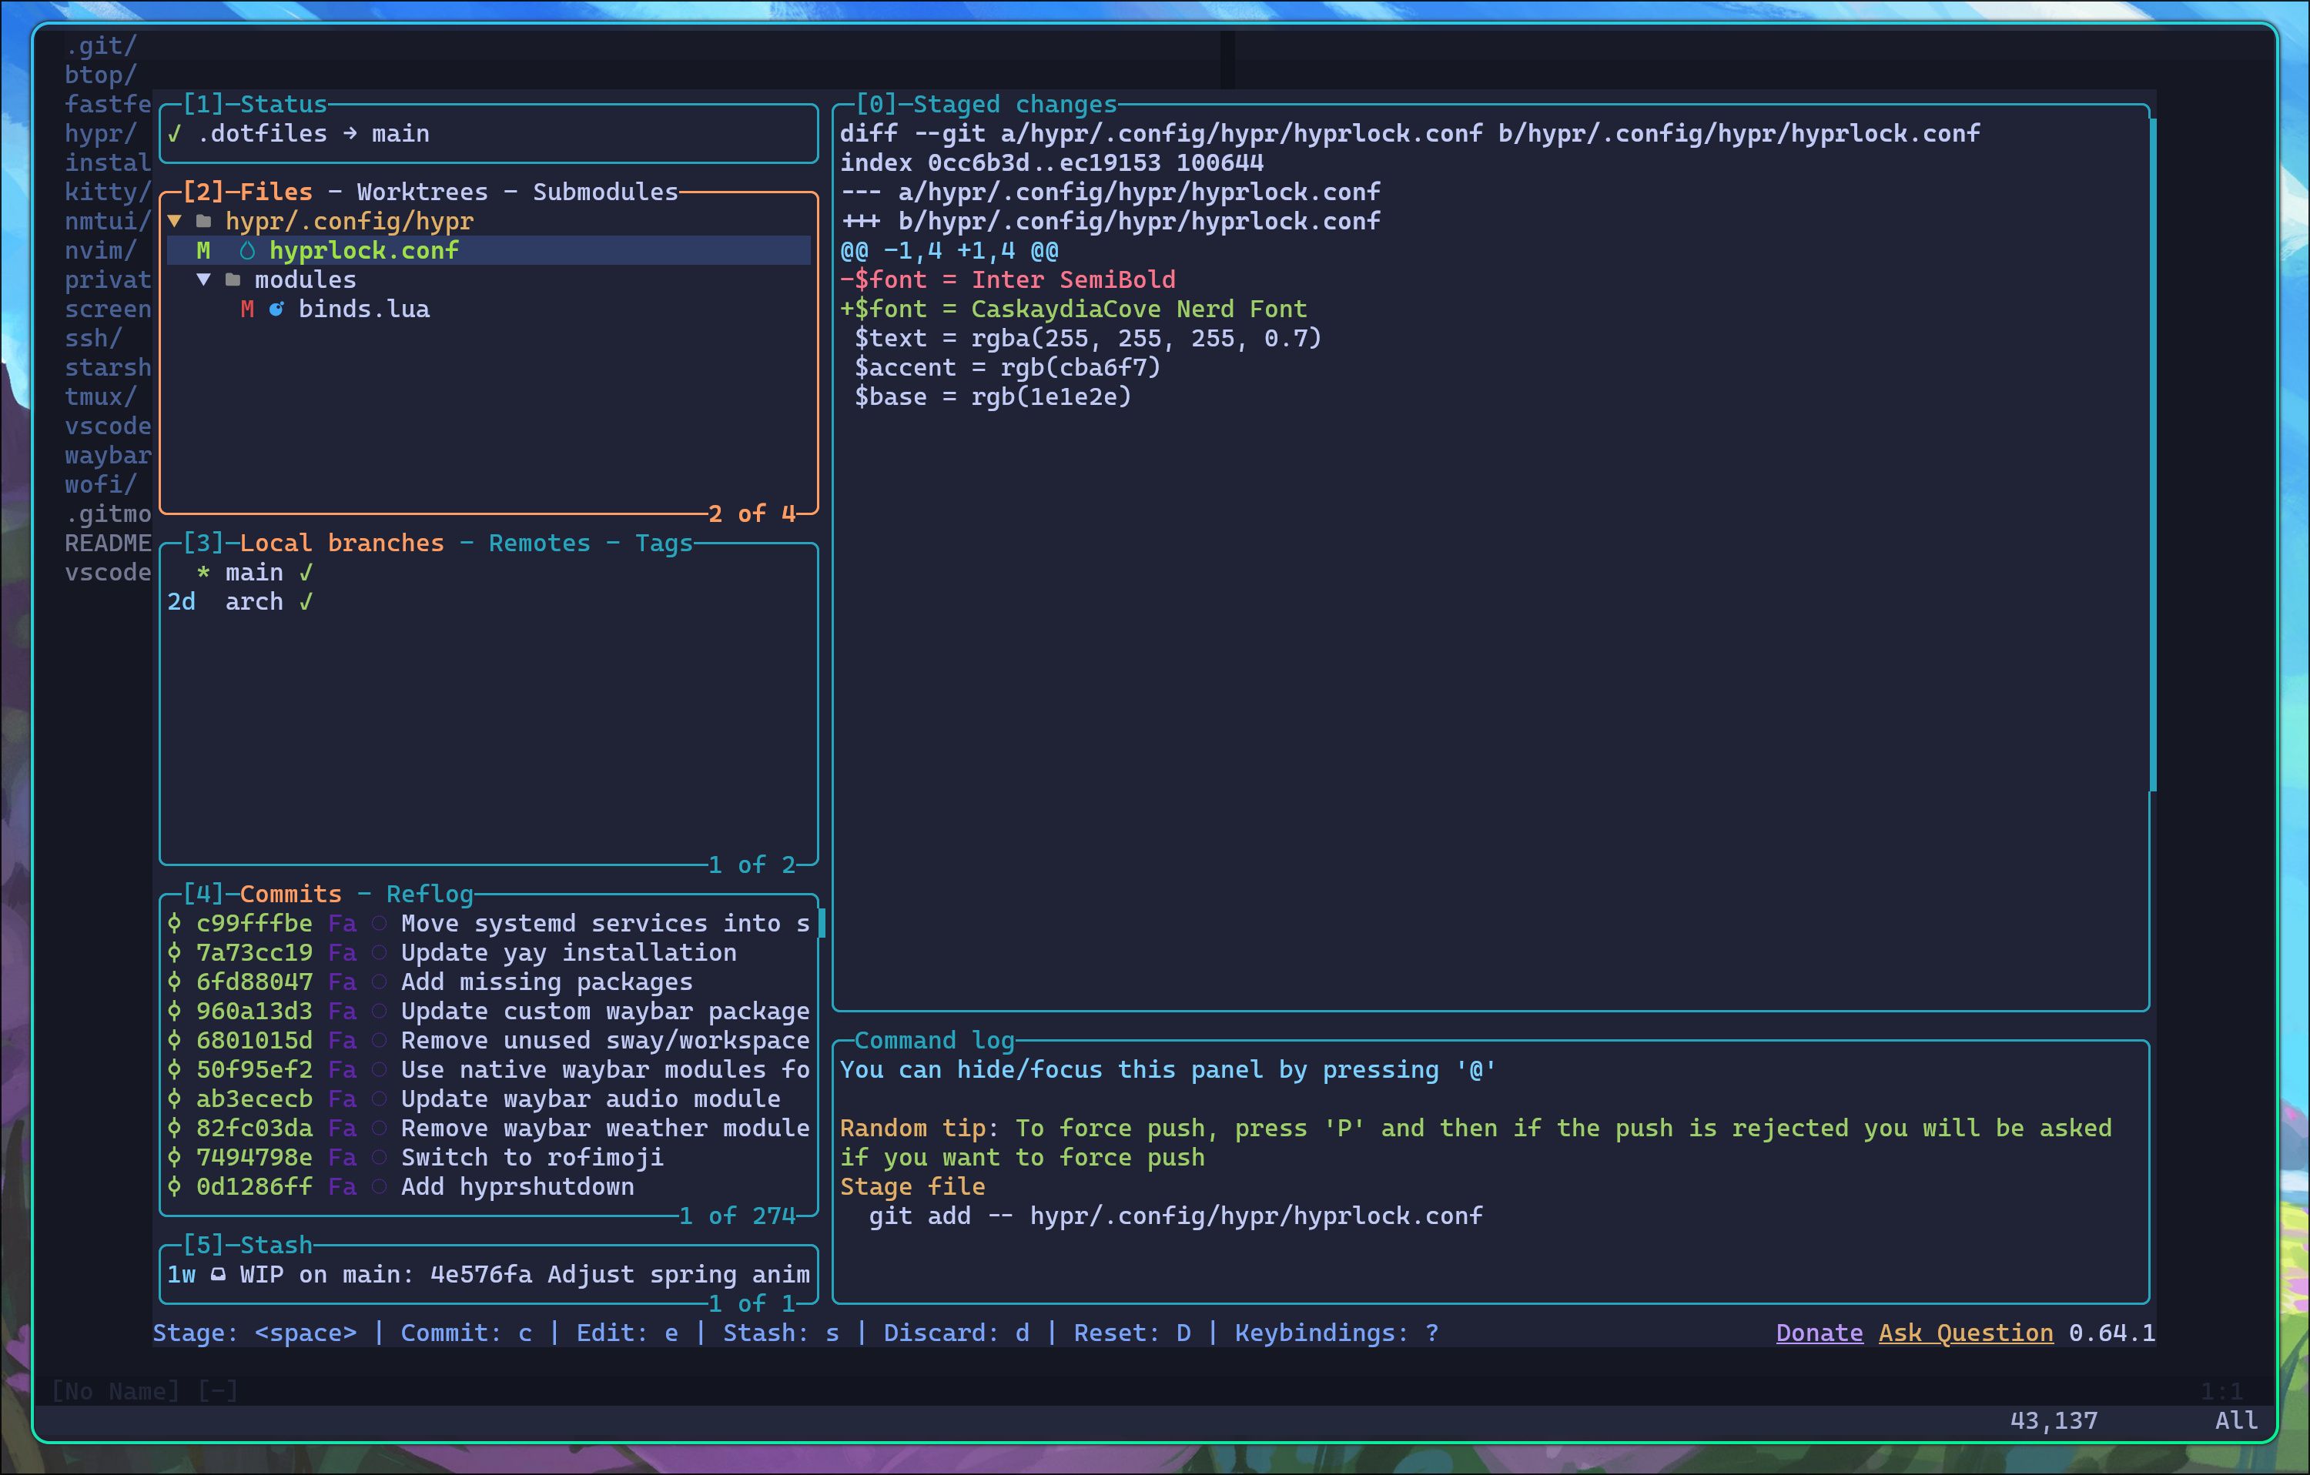
Task: Click the commit node icon beside c99fffbe
Action: point(175,924)
